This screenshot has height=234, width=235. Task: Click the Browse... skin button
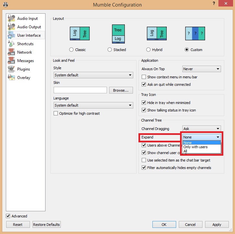121,90
